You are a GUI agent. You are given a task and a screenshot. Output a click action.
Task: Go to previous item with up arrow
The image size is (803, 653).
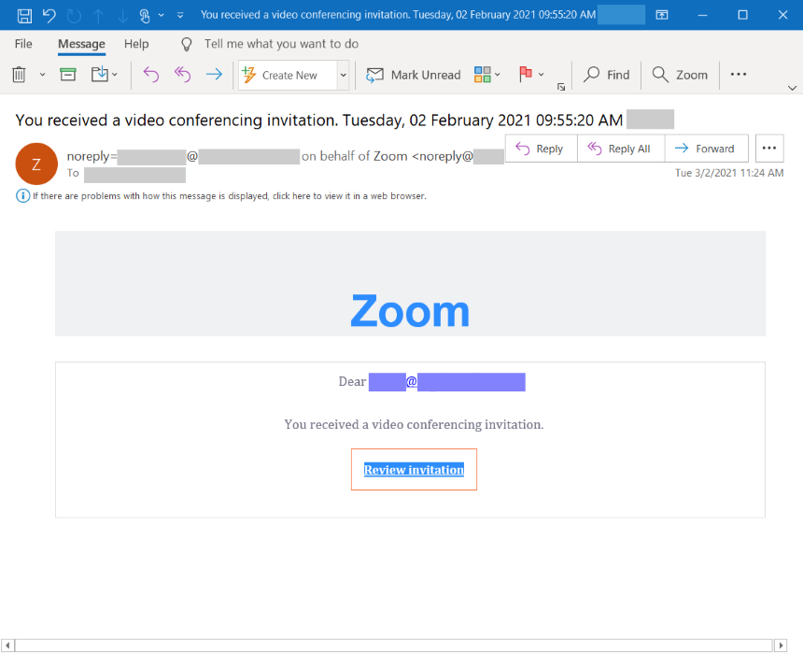click(x=98, y=15)
